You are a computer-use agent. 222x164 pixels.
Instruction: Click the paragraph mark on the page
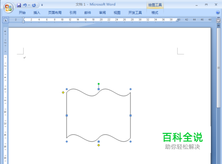[24, 58]
